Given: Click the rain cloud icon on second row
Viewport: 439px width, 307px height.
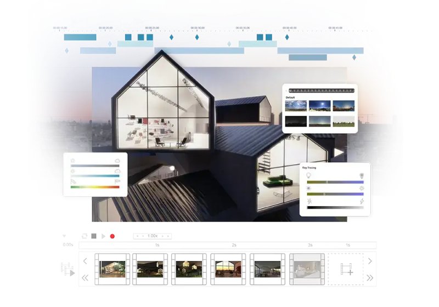Looking at the screenshot, I should 117,171.
